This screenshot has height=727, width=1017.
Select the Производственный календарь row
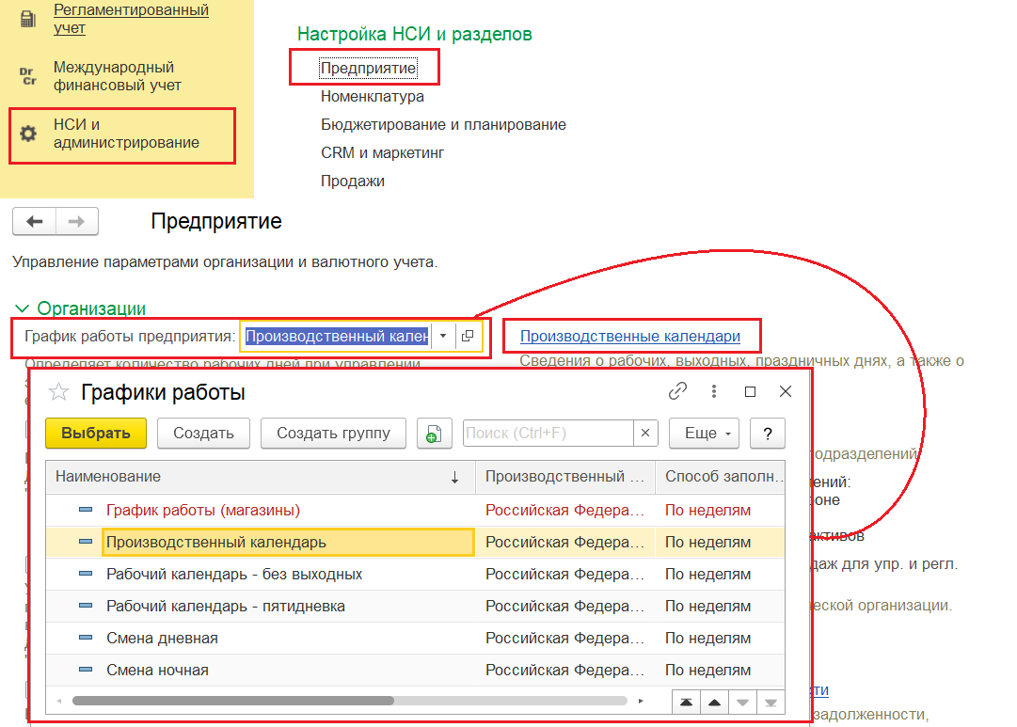pos(415,542)
